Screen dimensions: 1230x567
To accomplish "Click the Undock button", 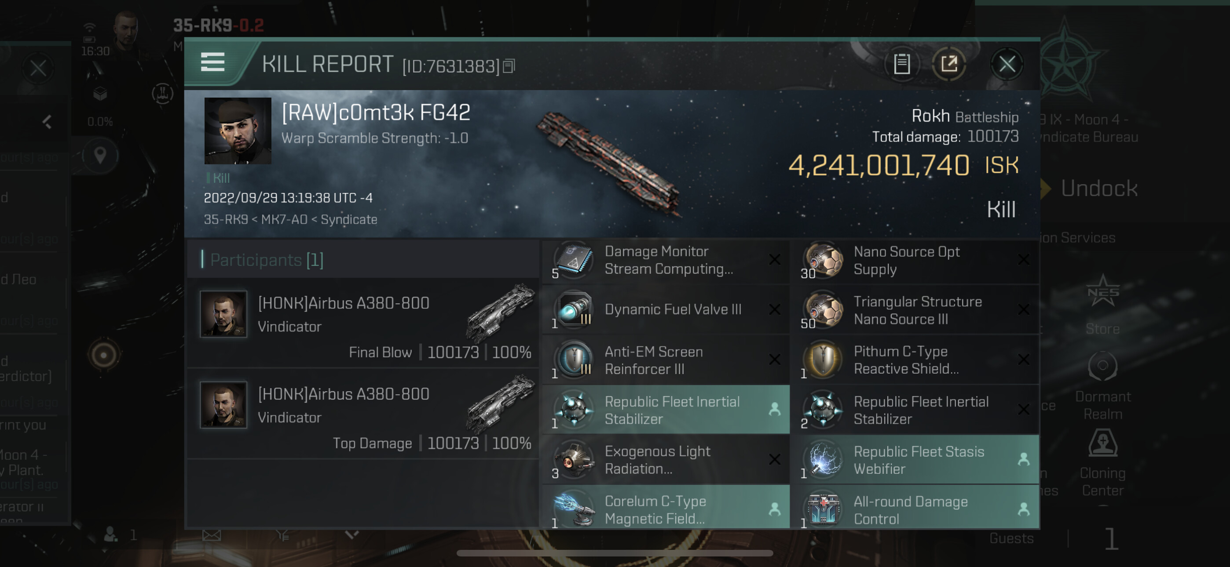I will coord(1098,189).
